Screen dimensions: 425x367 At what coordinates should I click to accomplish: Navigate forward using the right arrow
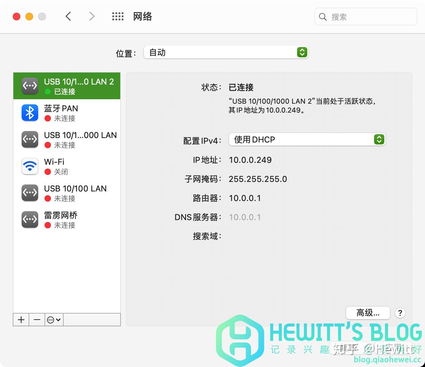[x=91, y=16]
